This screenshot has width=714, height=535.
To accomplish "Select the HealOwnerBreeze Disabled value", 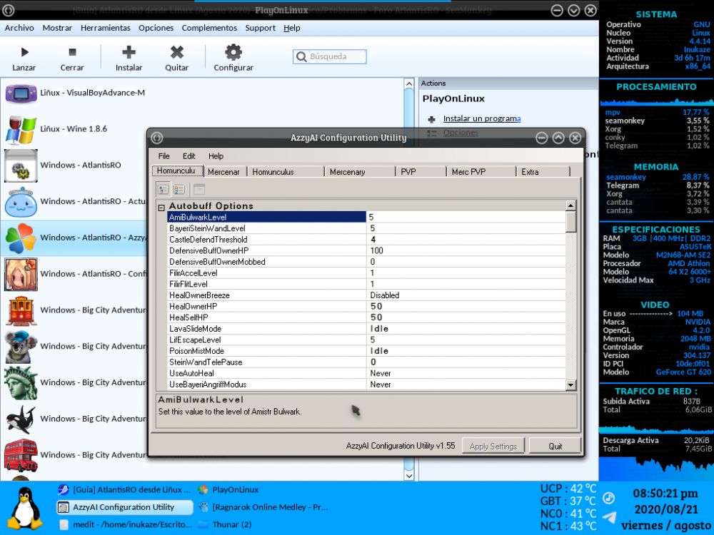I will point(384,295).
